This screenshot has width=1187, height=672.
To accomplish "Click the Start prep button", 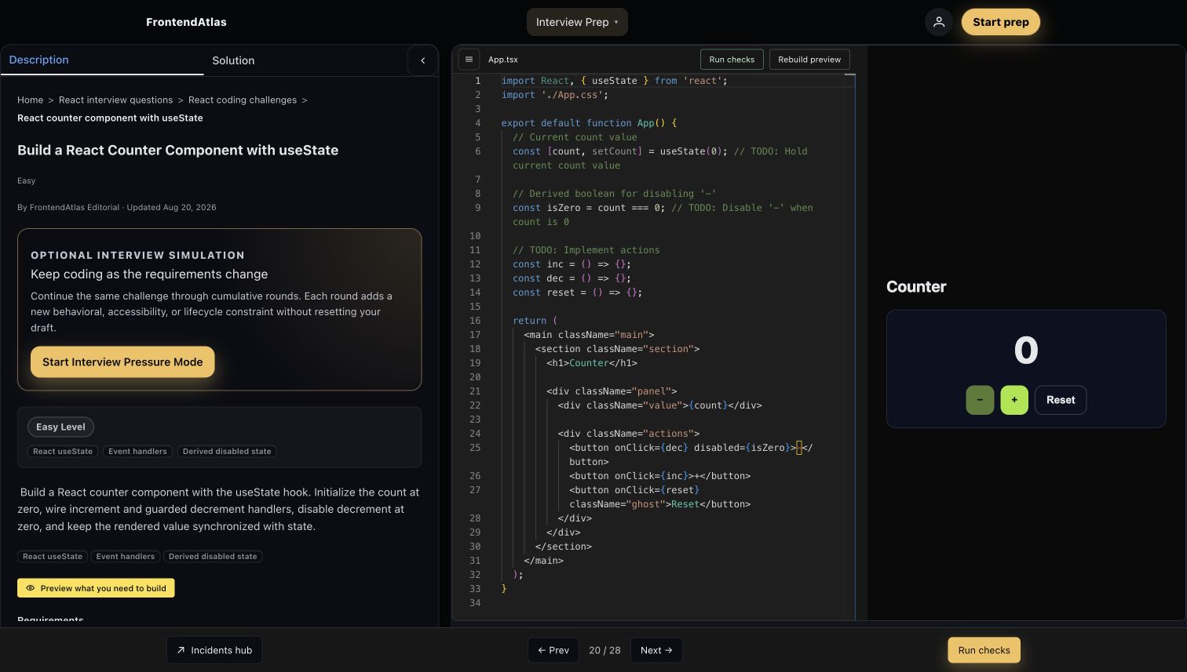I will (1001, 22).
